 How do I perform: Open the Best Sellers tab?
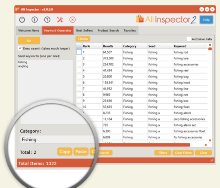coord(84,31)
